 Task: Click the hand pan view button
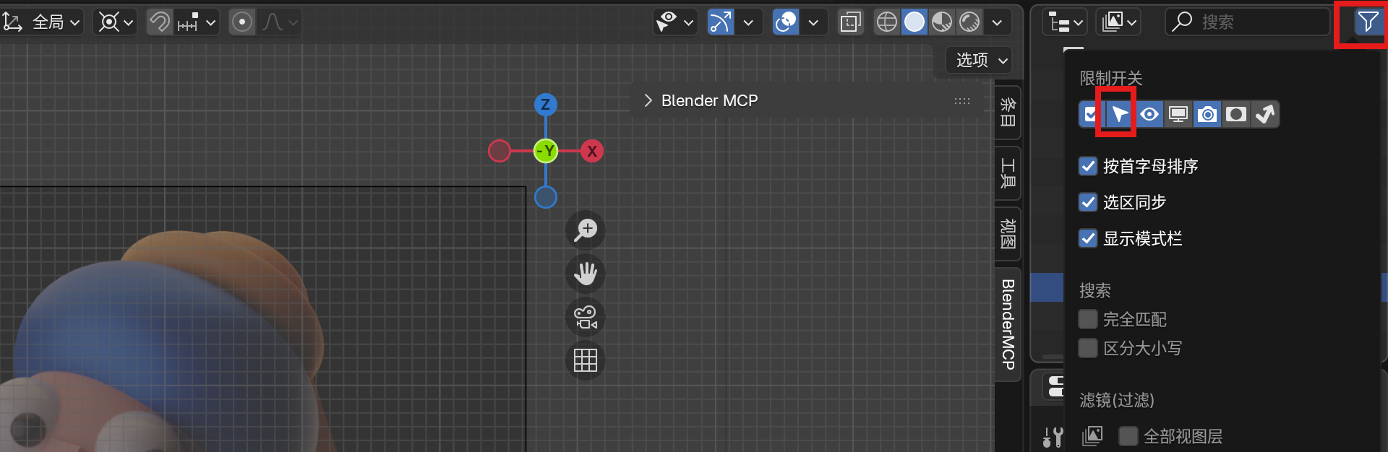(586, 274)
